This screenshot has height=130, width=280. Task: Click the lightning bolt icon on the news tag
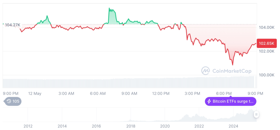pos(209,101)
